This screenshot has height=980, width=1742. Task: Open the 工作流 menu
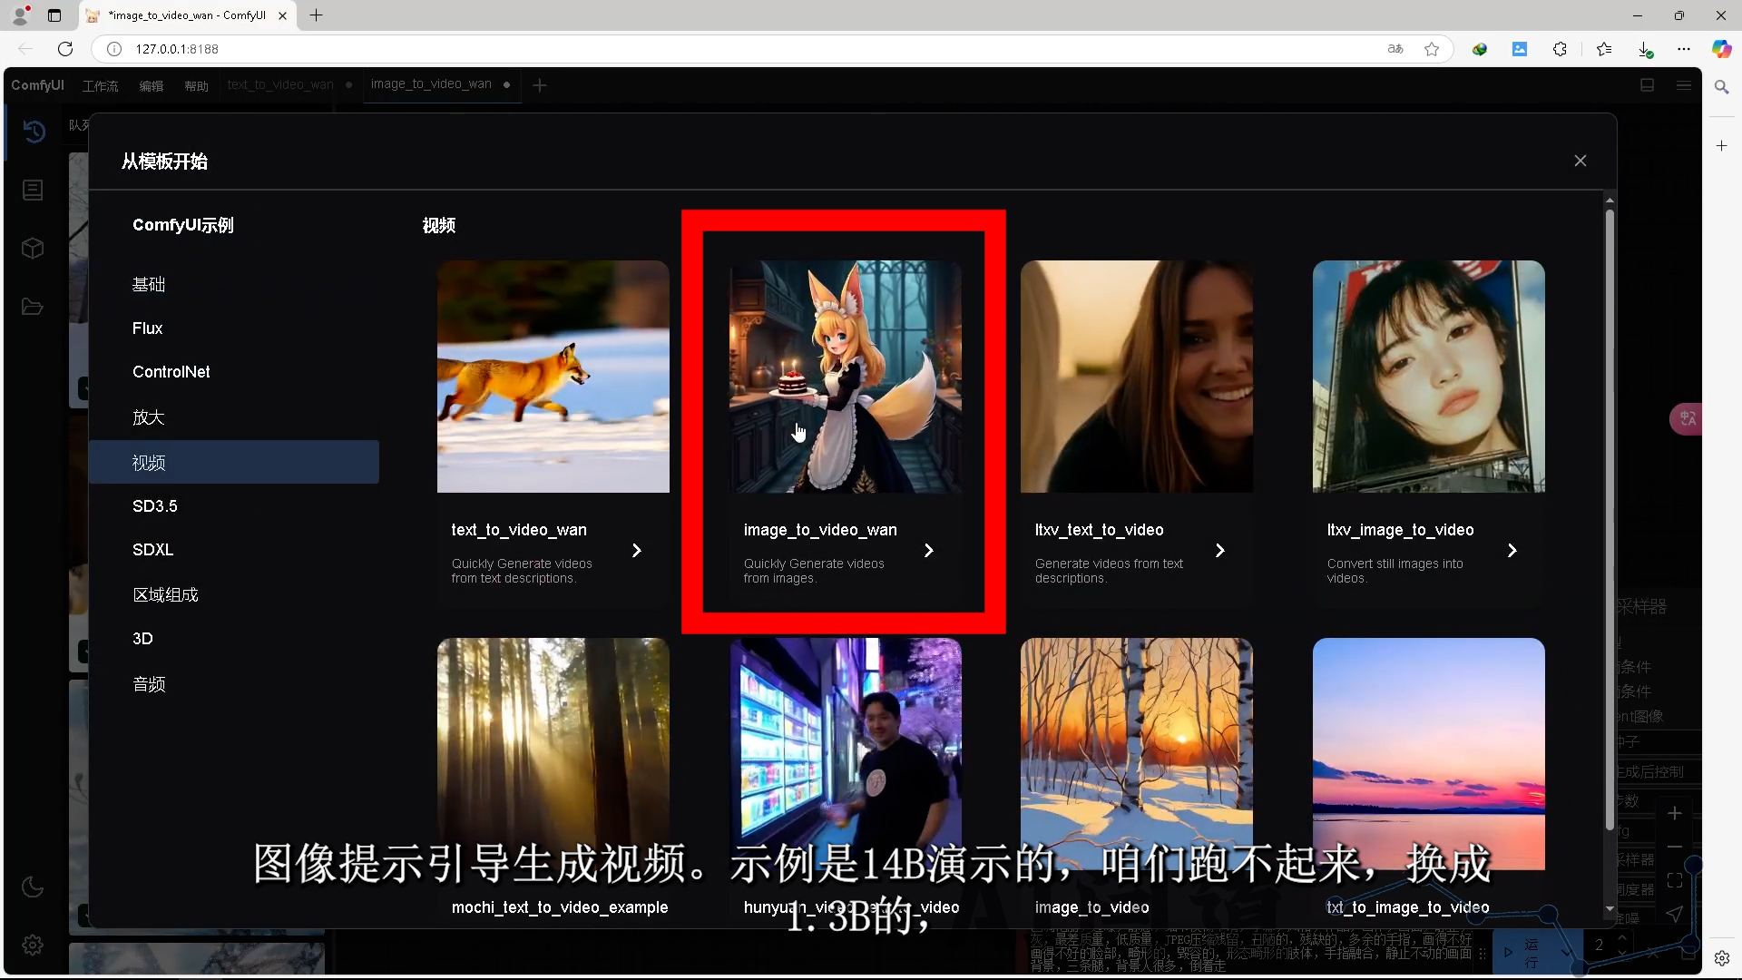(100, 85)
